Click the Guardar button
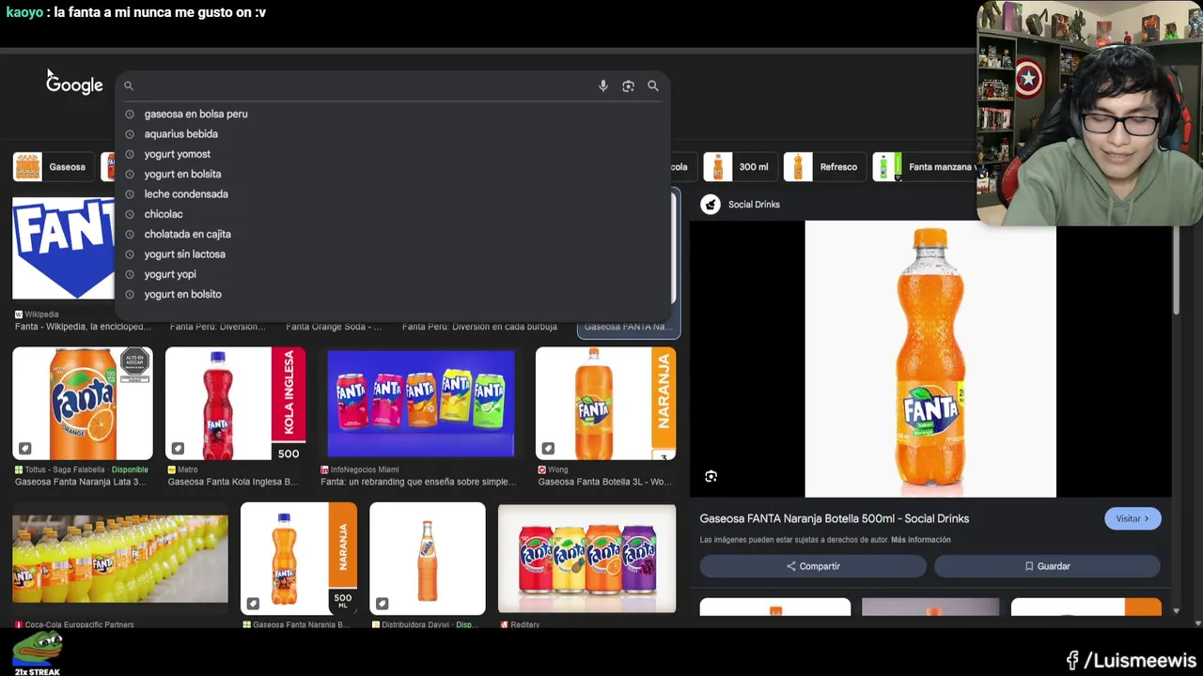Image resolution: width=1203 pixels, height=676 pixels. point(1047,566)
